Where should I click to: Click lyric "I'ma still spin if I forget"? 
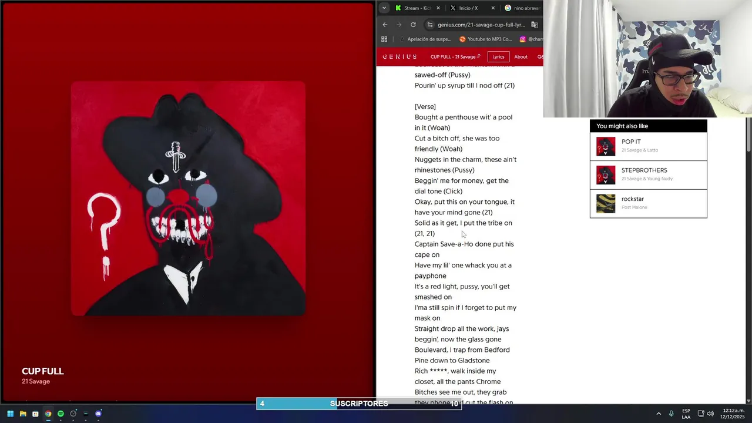pos(455,307)
